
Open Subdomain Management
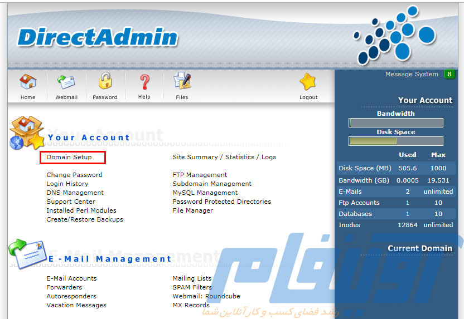click(212, 184)
